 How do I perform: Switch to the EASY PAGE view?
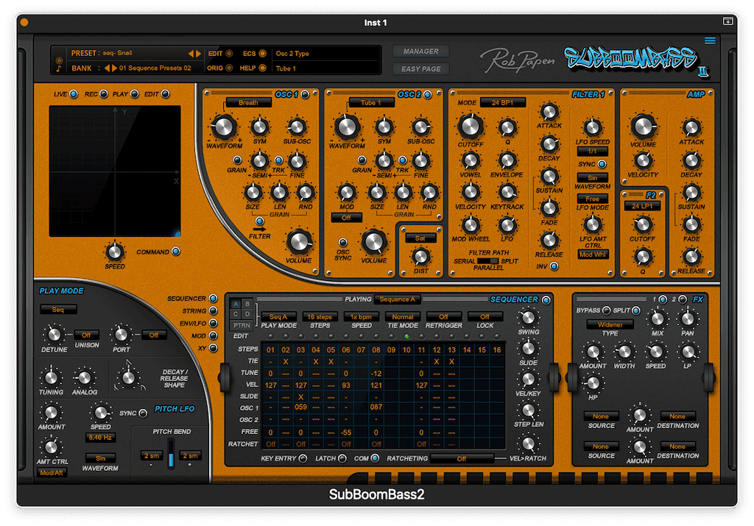[420, 68]
